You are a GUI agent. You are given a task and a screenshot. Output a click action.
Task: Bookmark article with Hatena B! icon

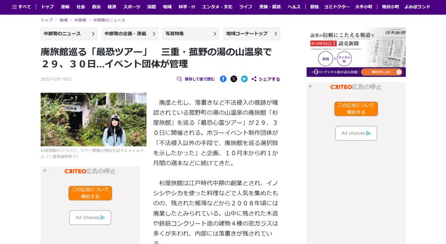coord(244,79)
